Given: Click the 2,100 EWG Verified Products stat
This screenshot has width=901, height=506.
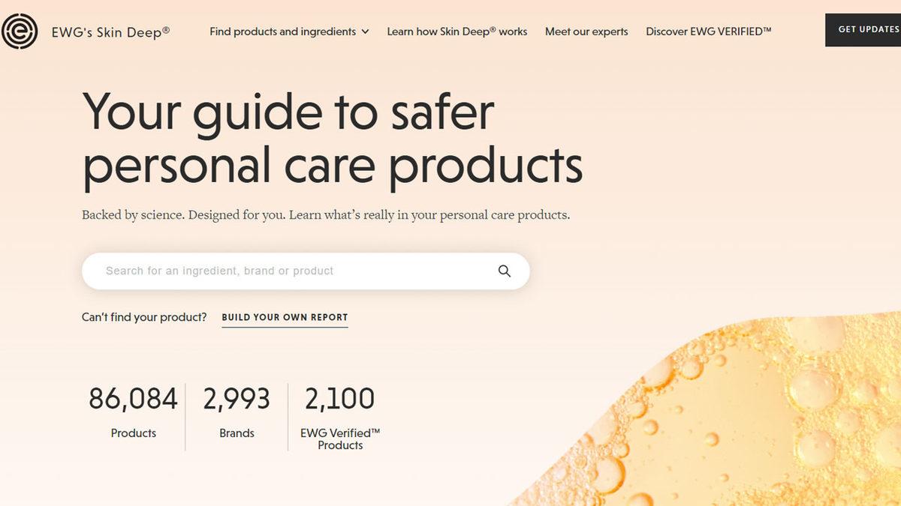Looking at the screenshot, I should [340, 399].
